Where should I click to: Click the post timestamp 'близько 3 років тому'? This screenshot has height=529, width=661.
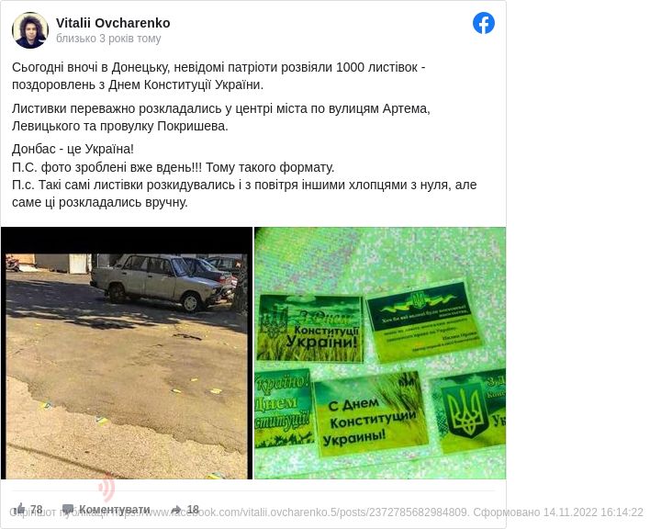108,39
